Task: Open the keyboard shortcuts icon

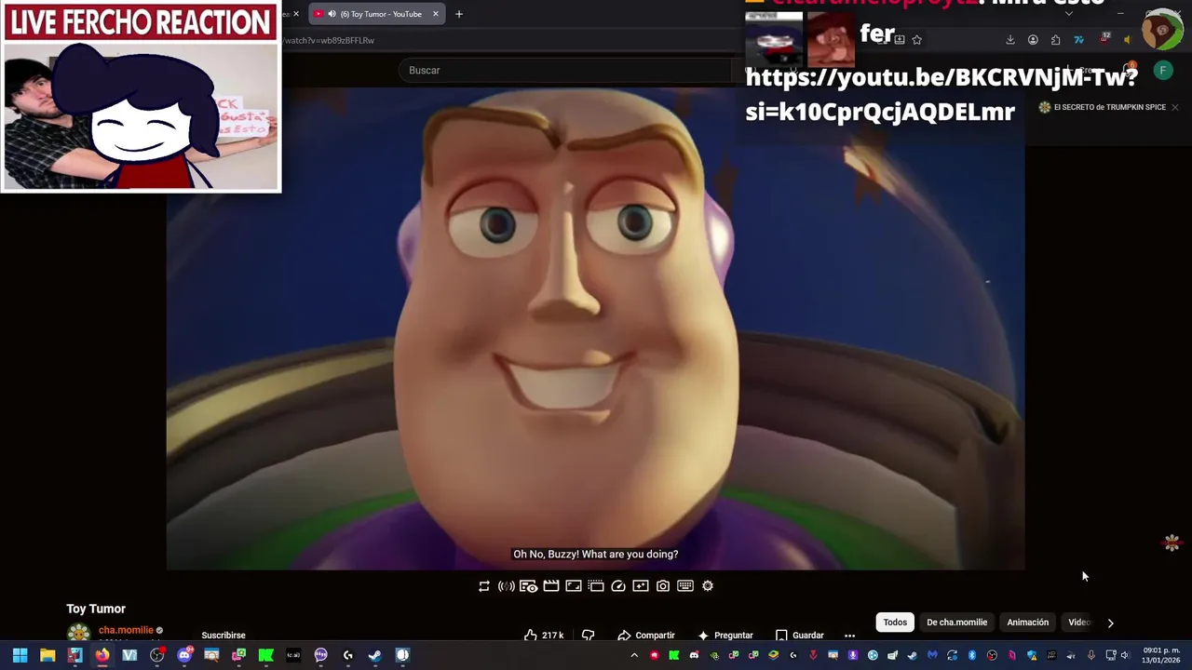Action: [685, 586]
